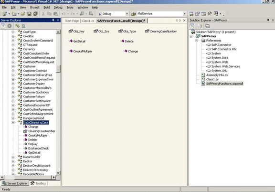Click the Server Explorer scroll down arrow

click(58, 173)
